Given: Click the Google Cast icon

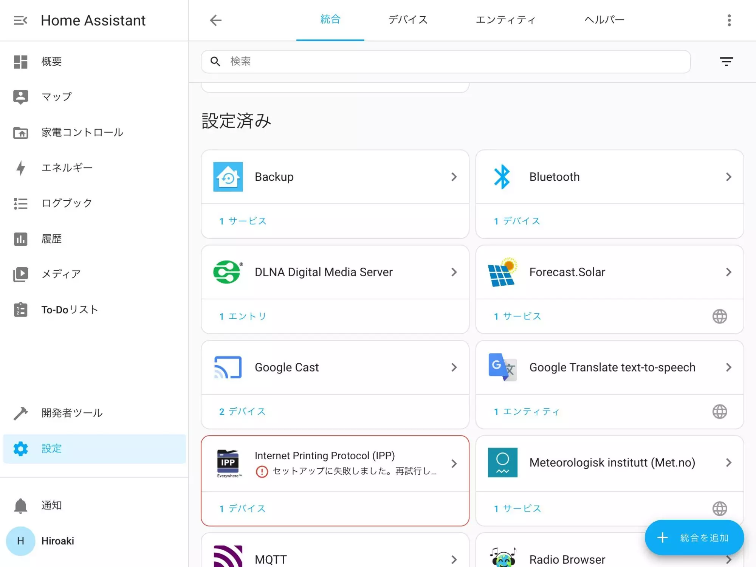Looking at the screenshot, I should click(228, 367).
